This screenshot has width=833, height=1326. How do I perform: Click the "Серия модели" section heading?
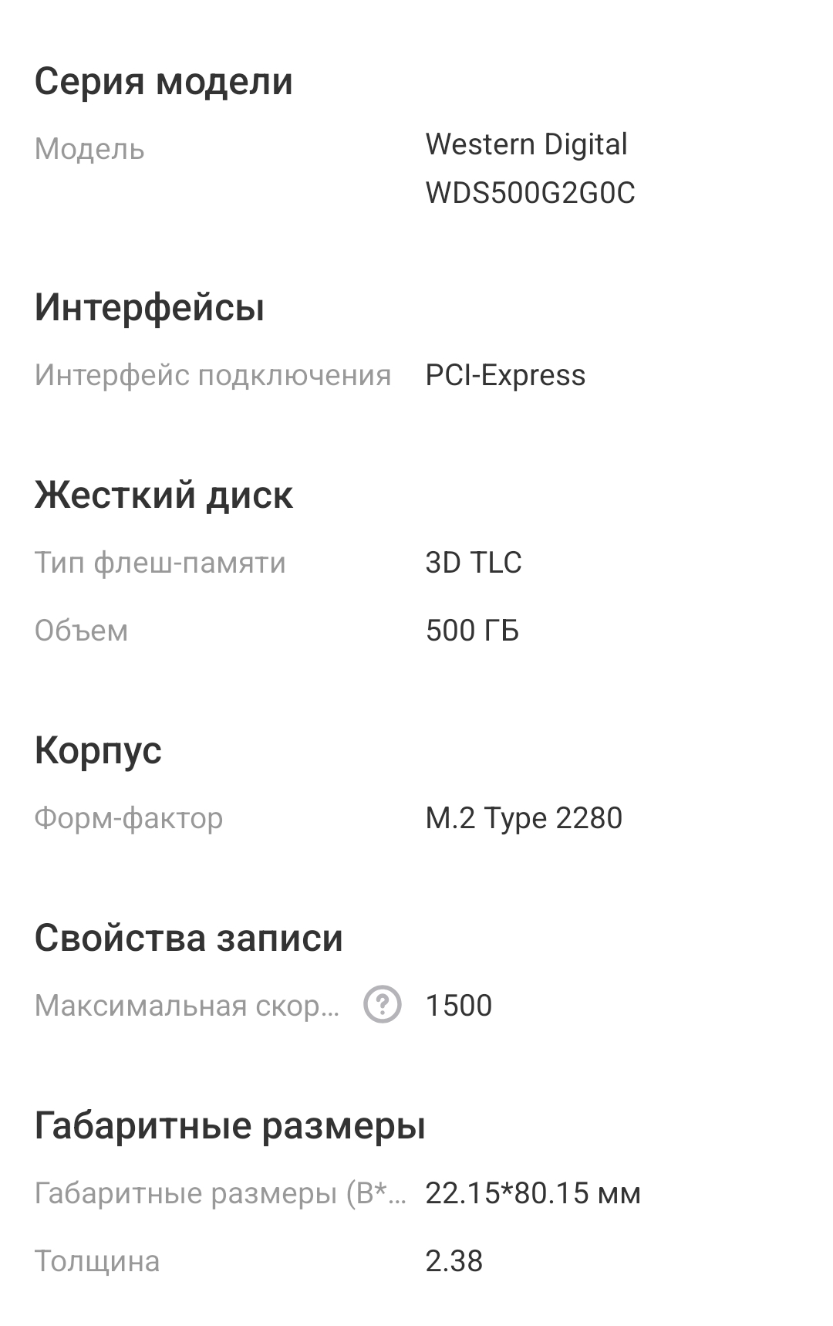pyautogui.click(x=164, y=81)
